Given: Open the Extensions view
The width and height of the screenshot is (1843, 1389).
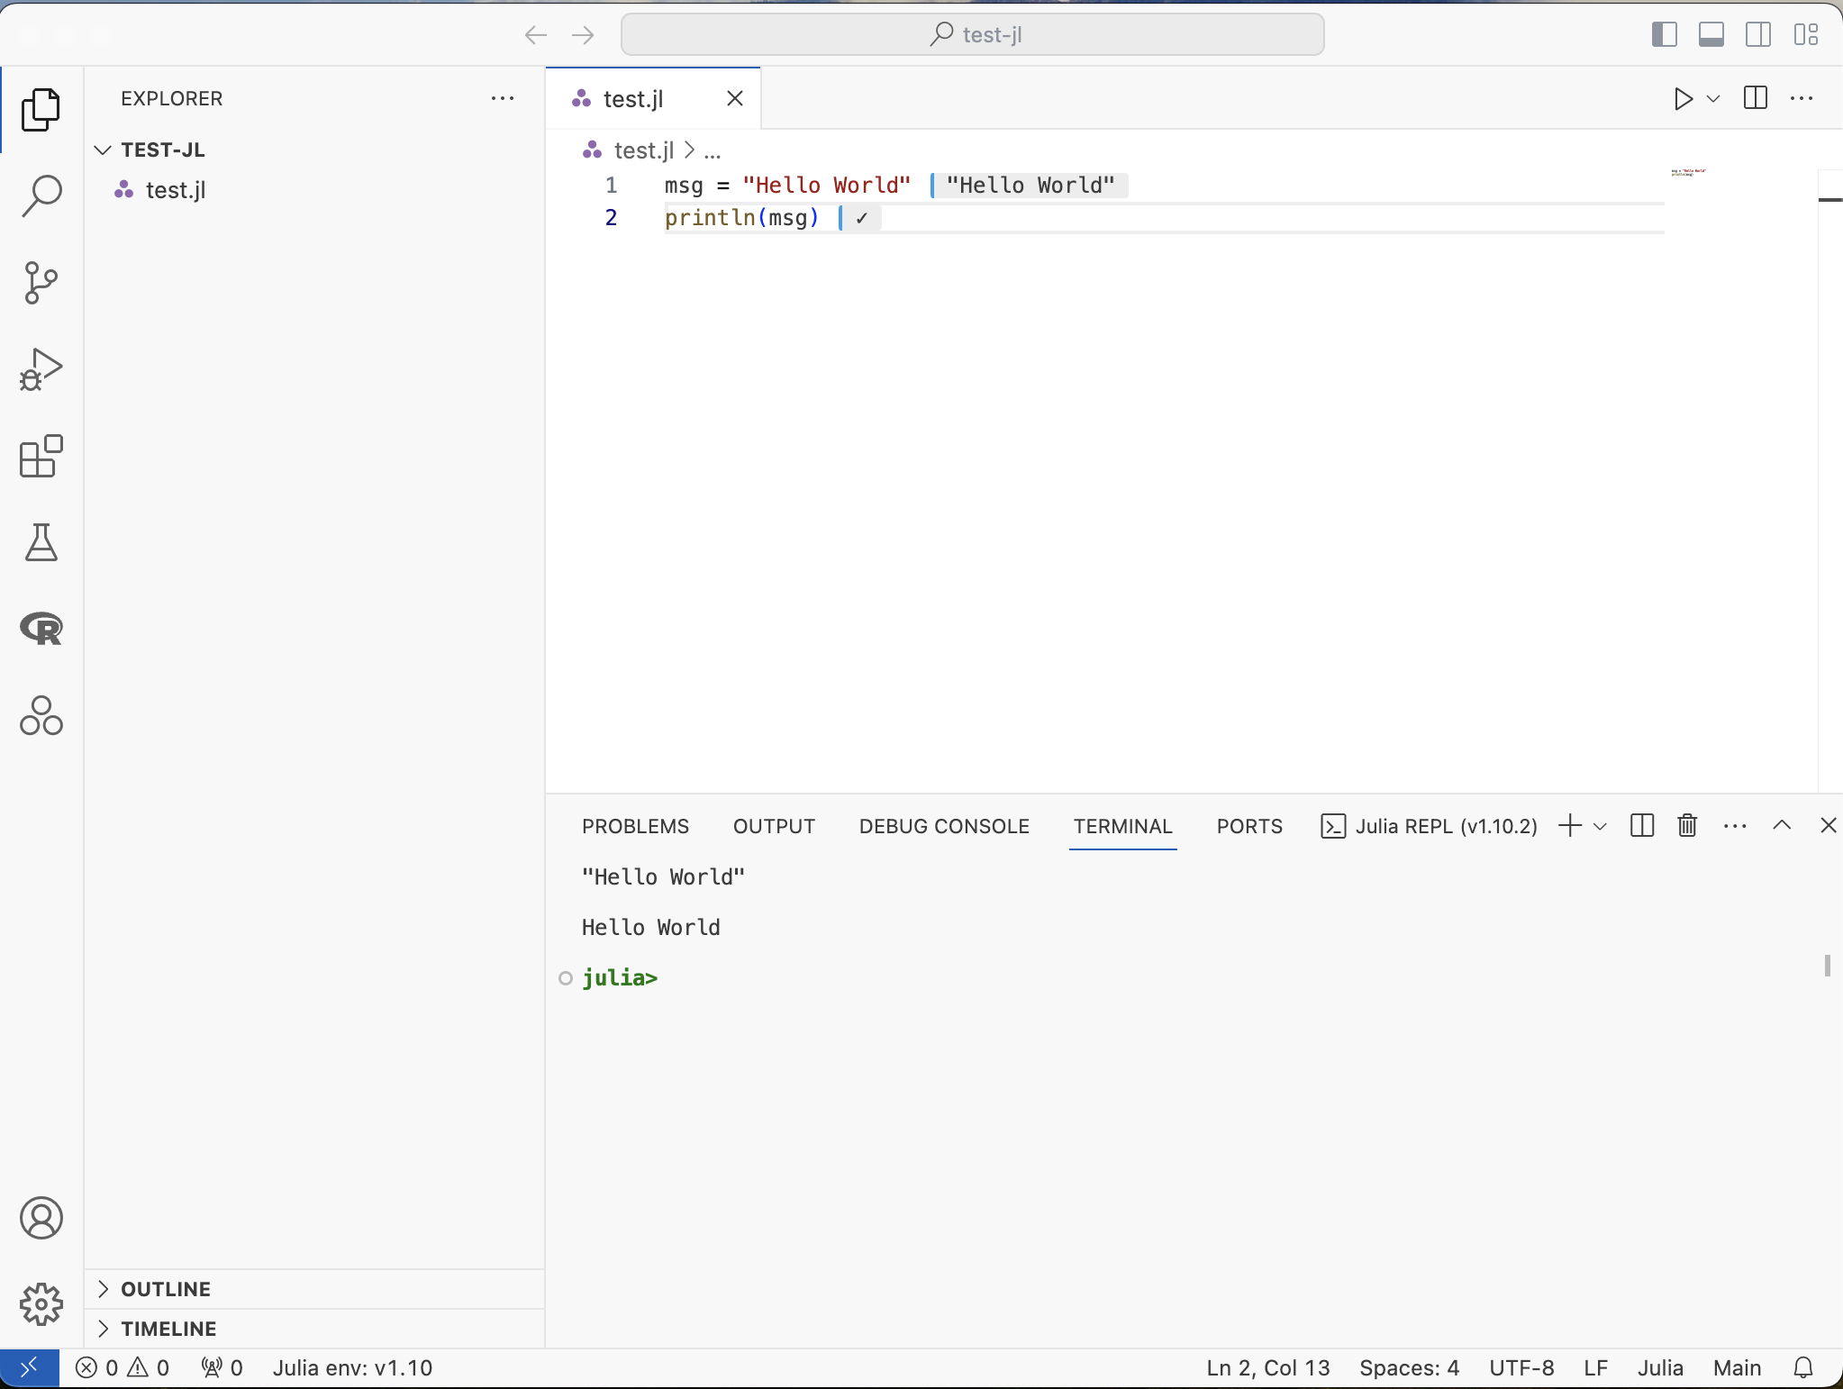Looking at the screenshot, I should tap(41, 457).
